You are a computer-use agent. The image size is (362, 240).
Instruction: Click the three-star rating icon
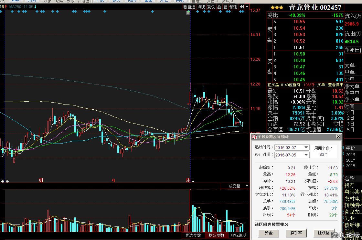[277, 7]
